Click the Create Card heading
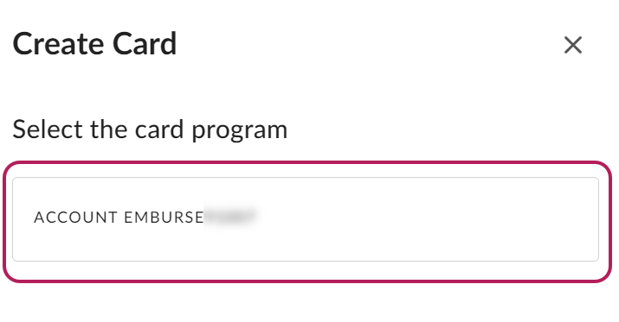The height and width of the screenshot is (322, 619). pyautogui.click(x=94, y=43)
